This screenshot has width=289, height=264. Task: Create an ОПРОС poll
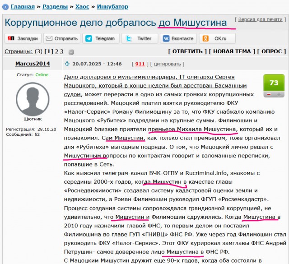272,51
